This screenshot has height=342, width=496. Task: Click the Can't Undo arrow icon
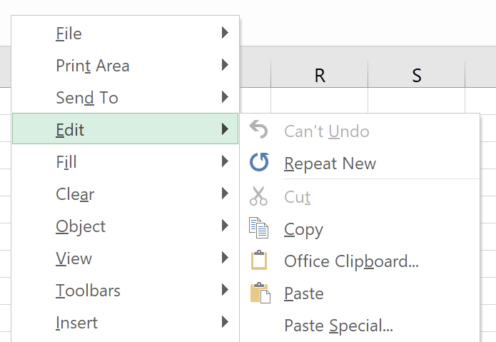pos(259,130)
